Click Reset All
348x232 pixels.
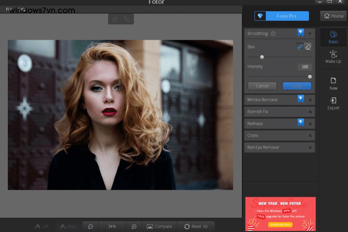click(x=196, y=226)
